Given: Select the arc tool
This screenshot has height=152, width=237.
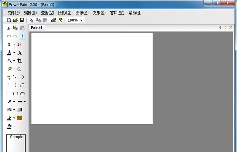Looking at the screenshot, I should pyautogui.click(x=23, y=77).
